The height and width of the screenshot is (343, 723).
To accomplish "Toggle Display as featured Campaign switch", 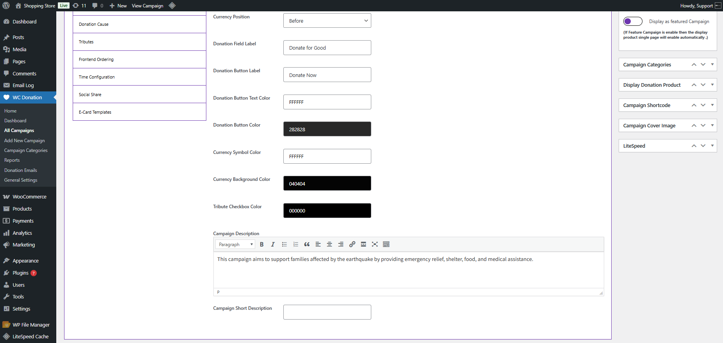I will [633, 21].
